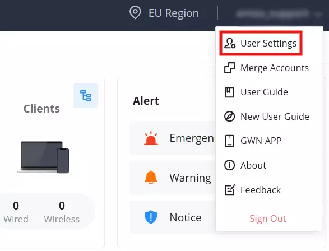Screen dimensions: 329x251
Task: Select Merge Accounts menu entry
Action: (266, 68)
